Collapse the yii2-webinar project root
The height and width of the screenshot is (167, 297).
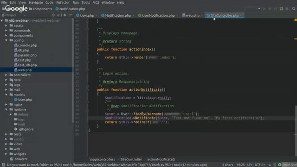click(x=2, y=20)
